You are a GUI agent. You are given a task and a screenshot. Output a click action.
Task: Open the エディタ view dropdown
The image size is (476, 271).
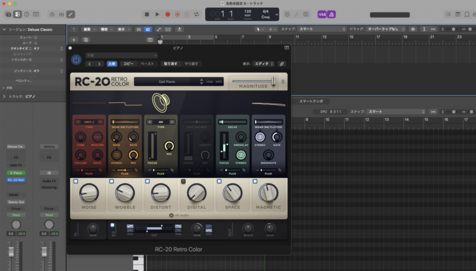pos(263,64)
